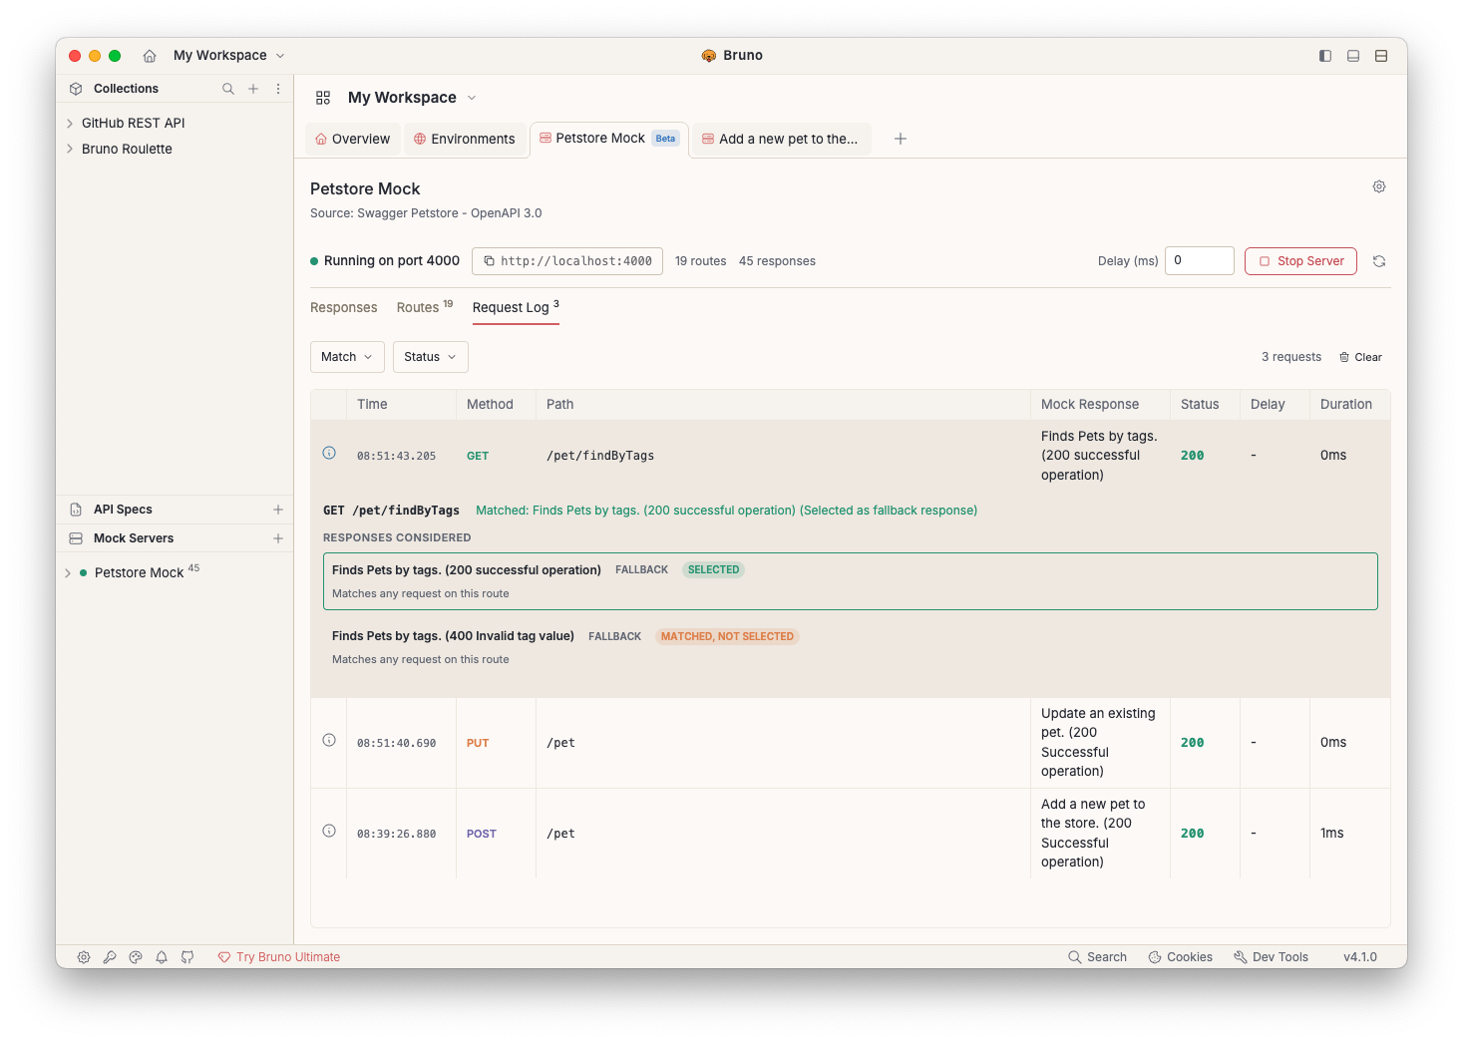Search collections with the magnifier icon
Screen dimensions: 1463x1042
228,89
